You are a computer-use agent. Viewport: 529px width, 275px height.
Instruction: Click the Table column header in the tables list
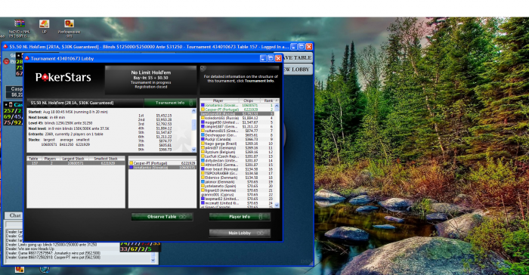pyautogui.click(x=33, y=158)
